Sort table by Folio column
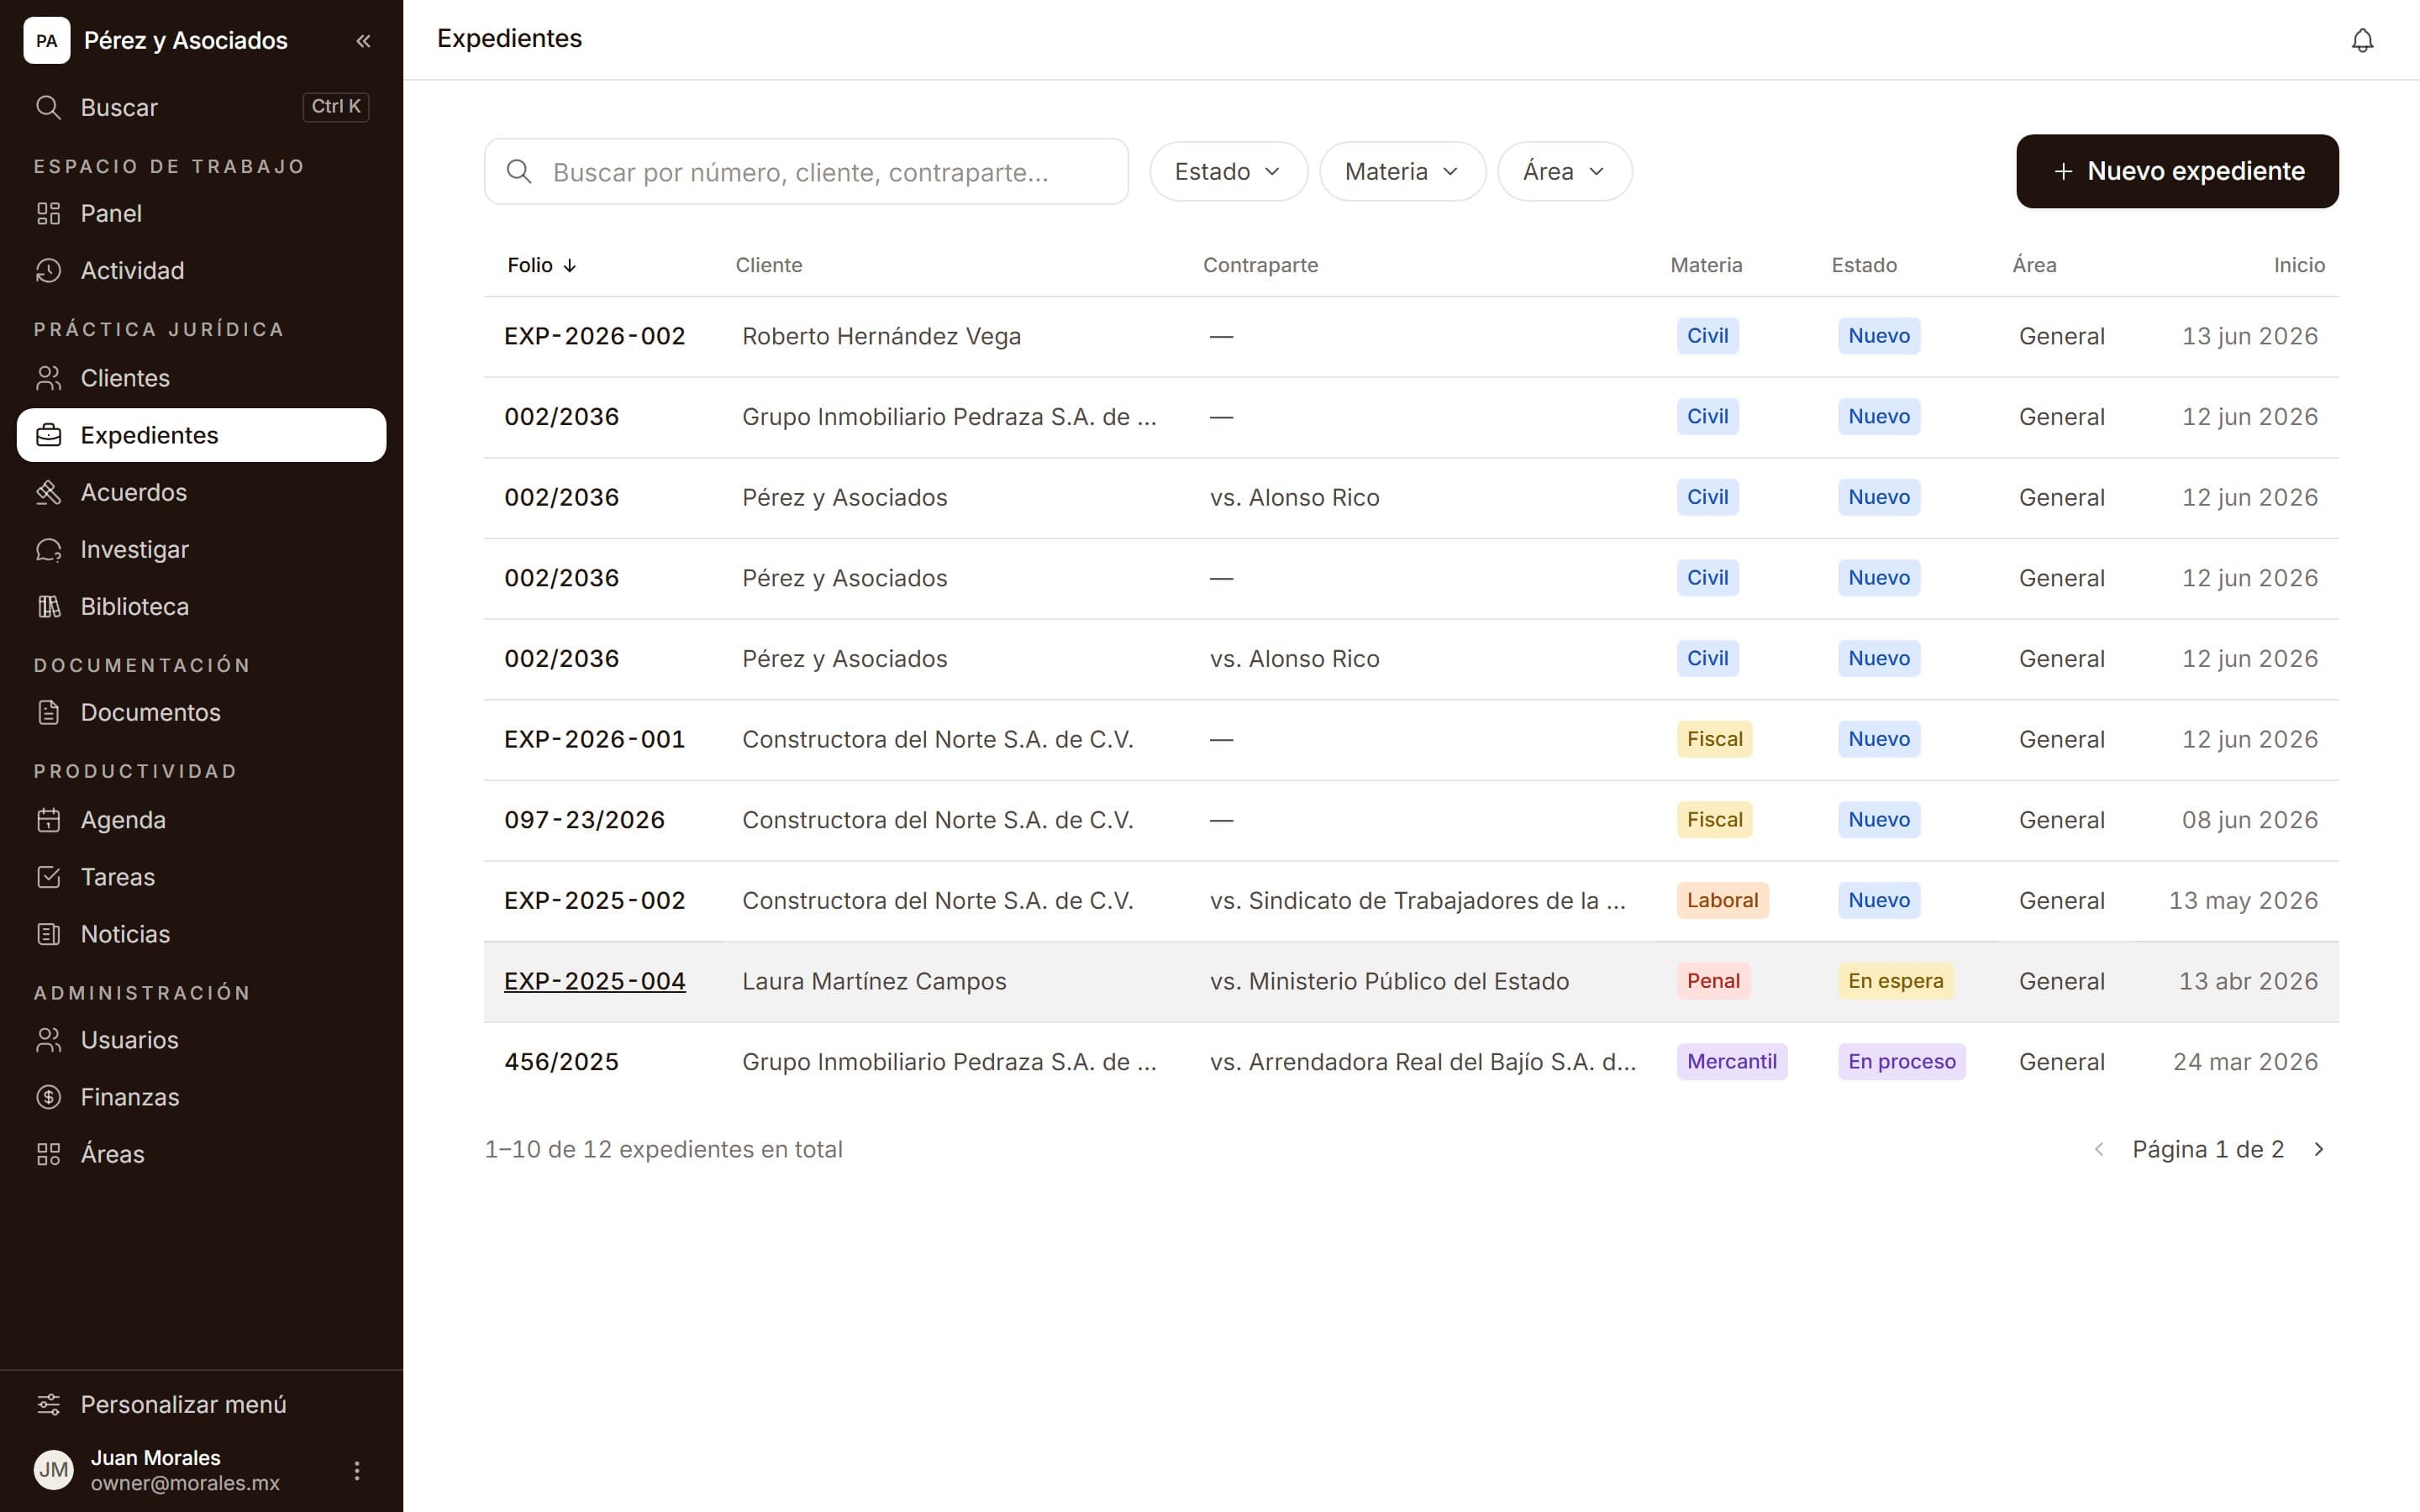 [x=541, y=265]
